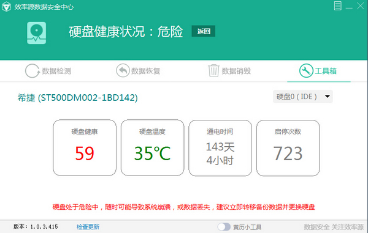Click the 数据销毁 trash can icon

[x=213, y=71]
